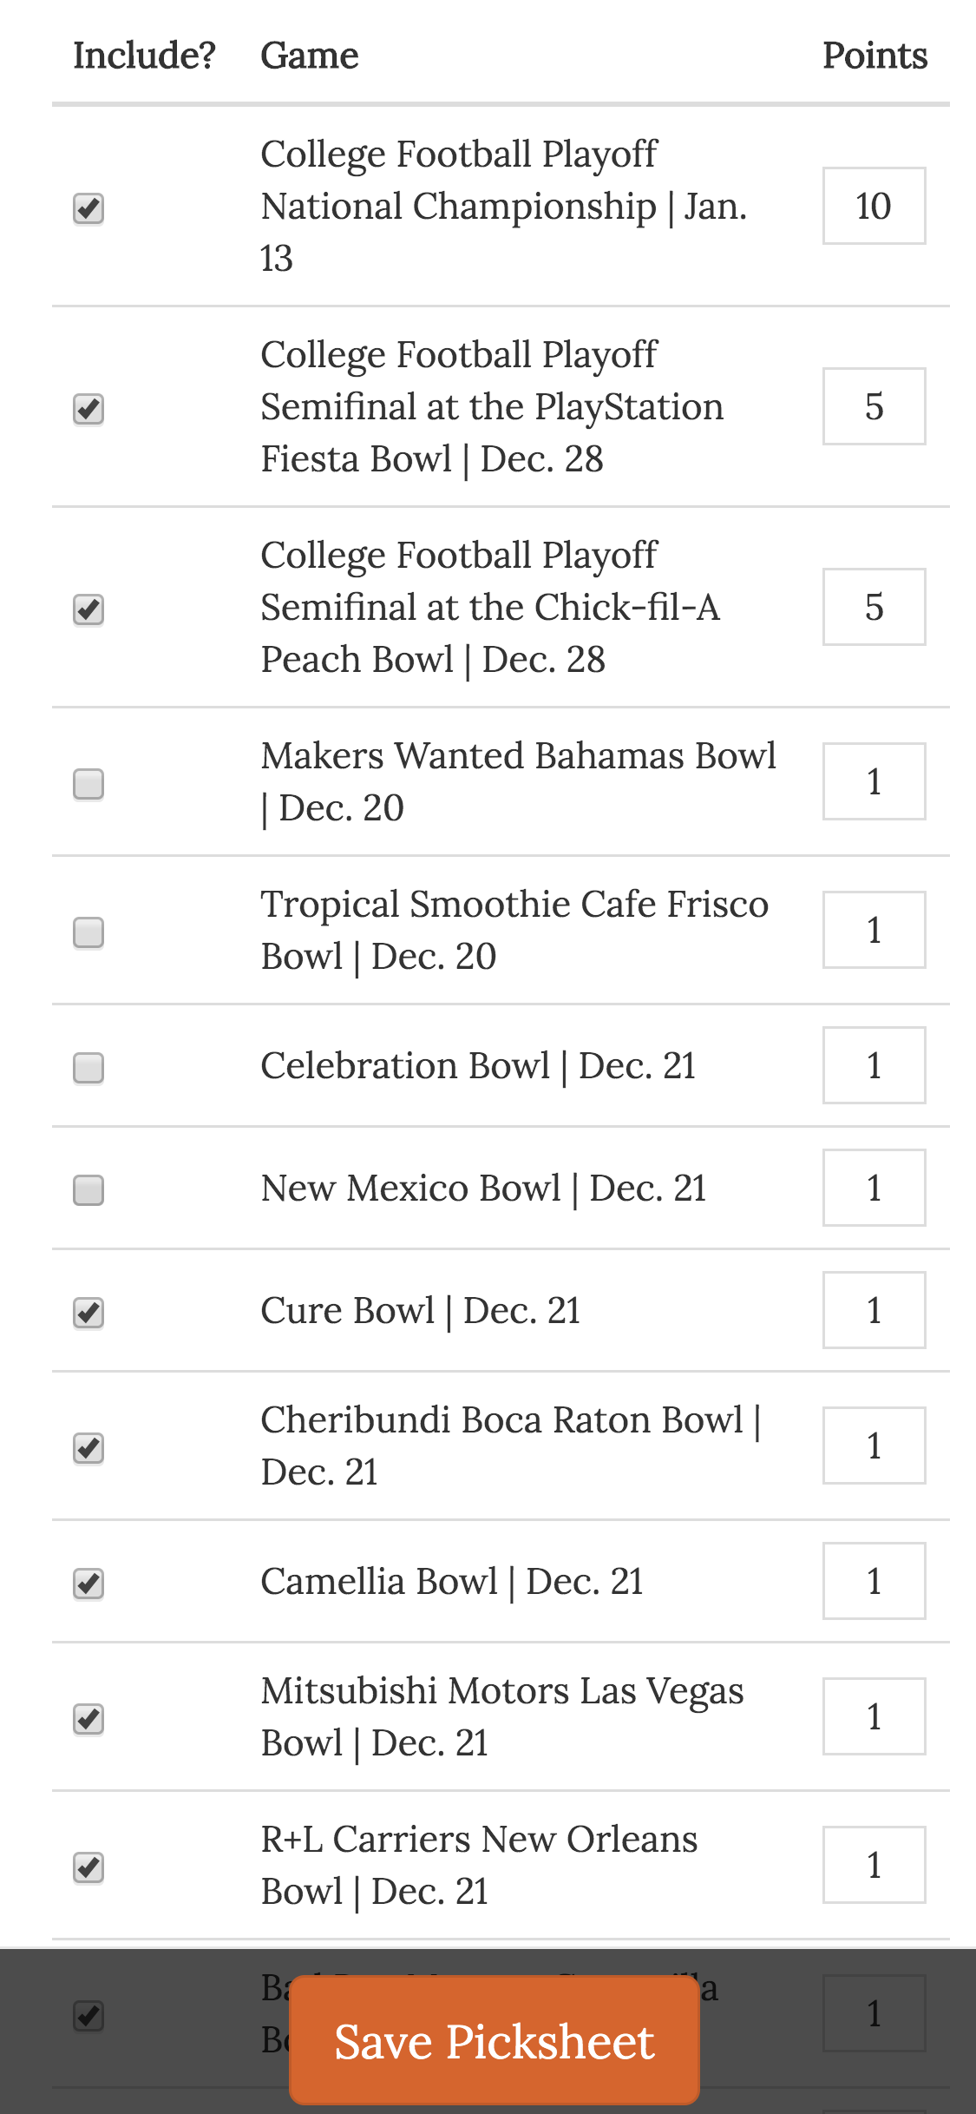976x2114 pixels.
Task: Uncheck the Chick-fil-A Peach Bowl checkbox
Action: (x=88, y=609)
